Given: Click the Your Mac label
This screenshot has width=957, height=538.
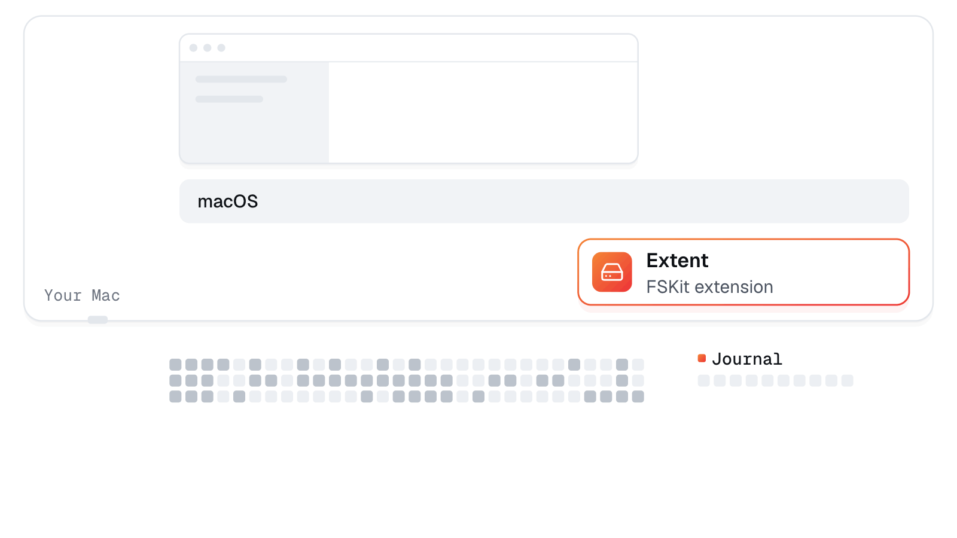Looking at the screenshot, I should point(82,295).
